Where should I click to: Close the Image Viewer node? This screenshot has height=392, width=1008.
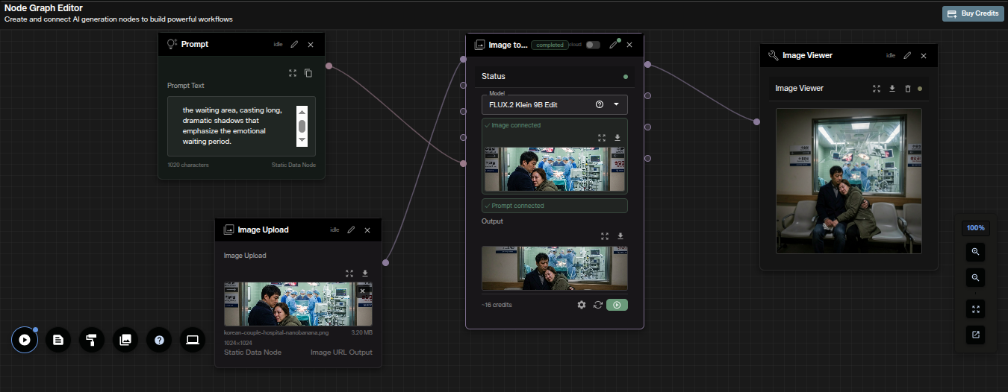(x=924, y=55)
